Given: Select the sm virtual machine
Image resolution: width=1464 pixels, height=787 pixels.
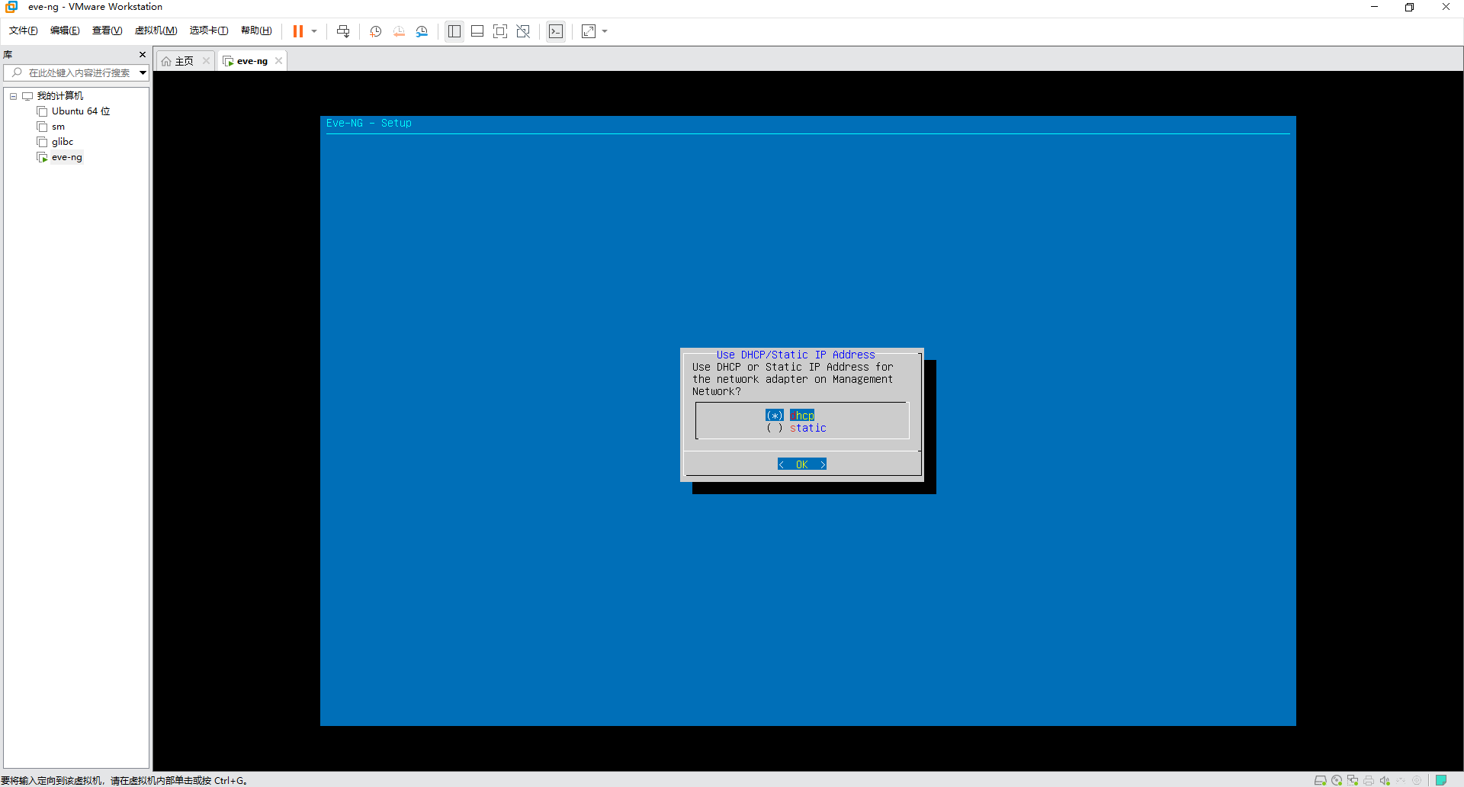Looking at the screenshot, I should point(58,127).
